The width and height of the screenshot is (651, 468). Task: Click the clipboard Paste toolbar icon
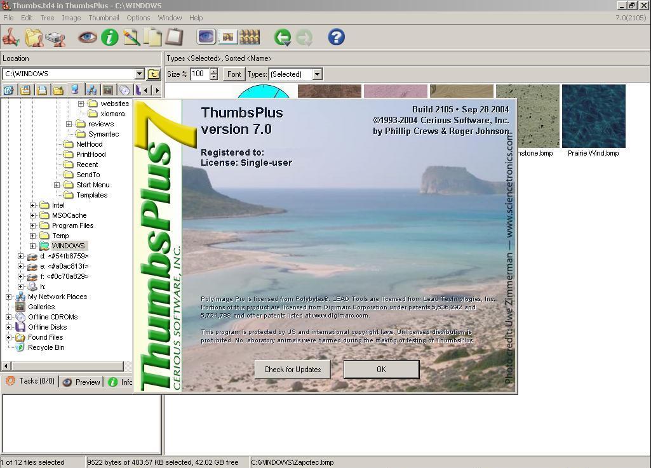174,37
